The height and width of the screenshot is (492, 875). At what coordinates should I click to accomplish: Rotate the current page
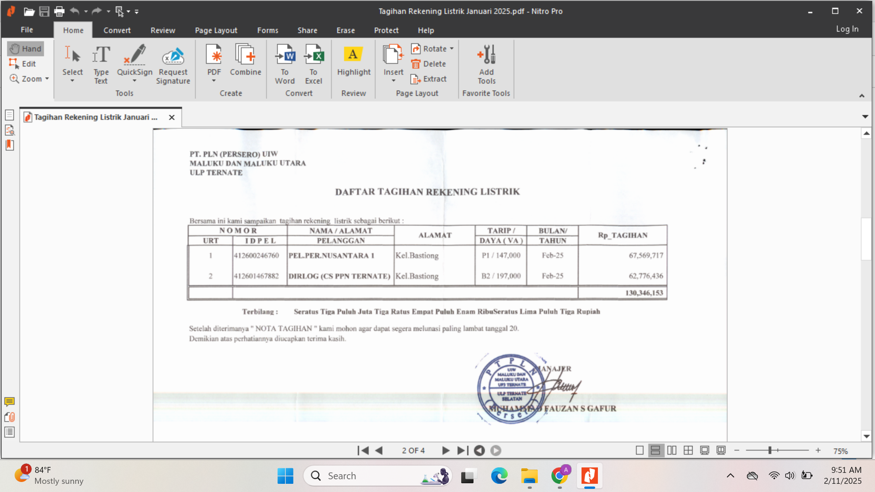pos(428,49)
